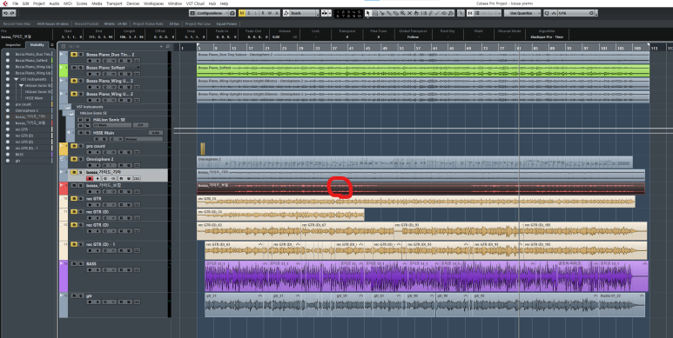Click the Cubase logo icon
This screenshot has width=673, height=338.
5,3
